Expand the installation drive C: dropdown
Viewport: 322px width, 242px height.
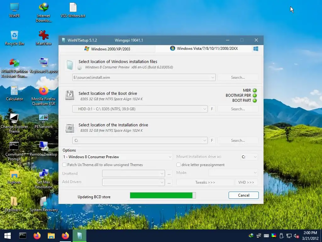point(204,141)
